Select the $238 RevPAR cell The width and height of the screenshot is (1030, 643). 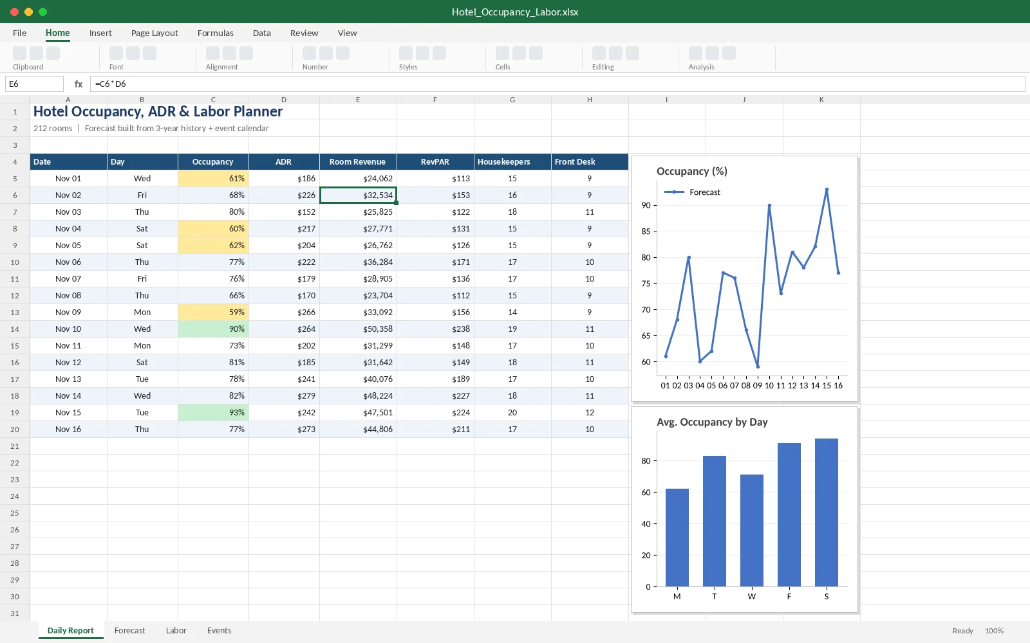[435, 329]
